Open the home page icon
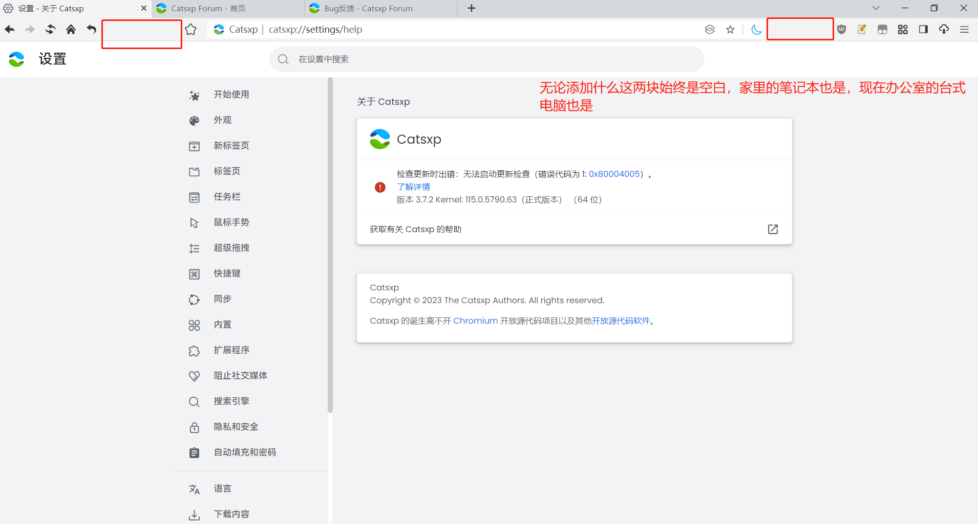 point(71,30)
